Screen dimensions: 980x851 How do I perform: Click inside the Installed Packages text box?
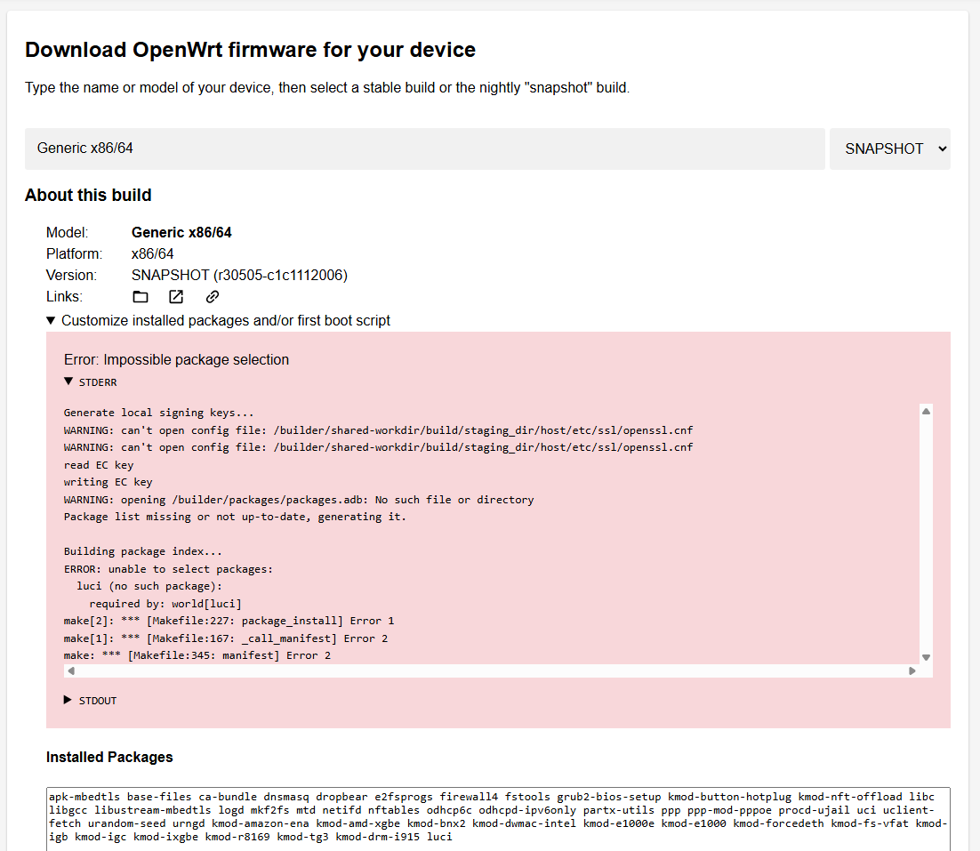[498, 817]
